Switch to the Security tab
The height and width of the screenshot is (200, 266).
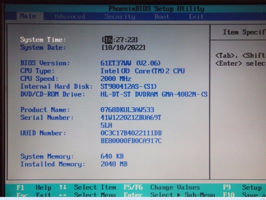pyautogui.click(x=120, y=16)
